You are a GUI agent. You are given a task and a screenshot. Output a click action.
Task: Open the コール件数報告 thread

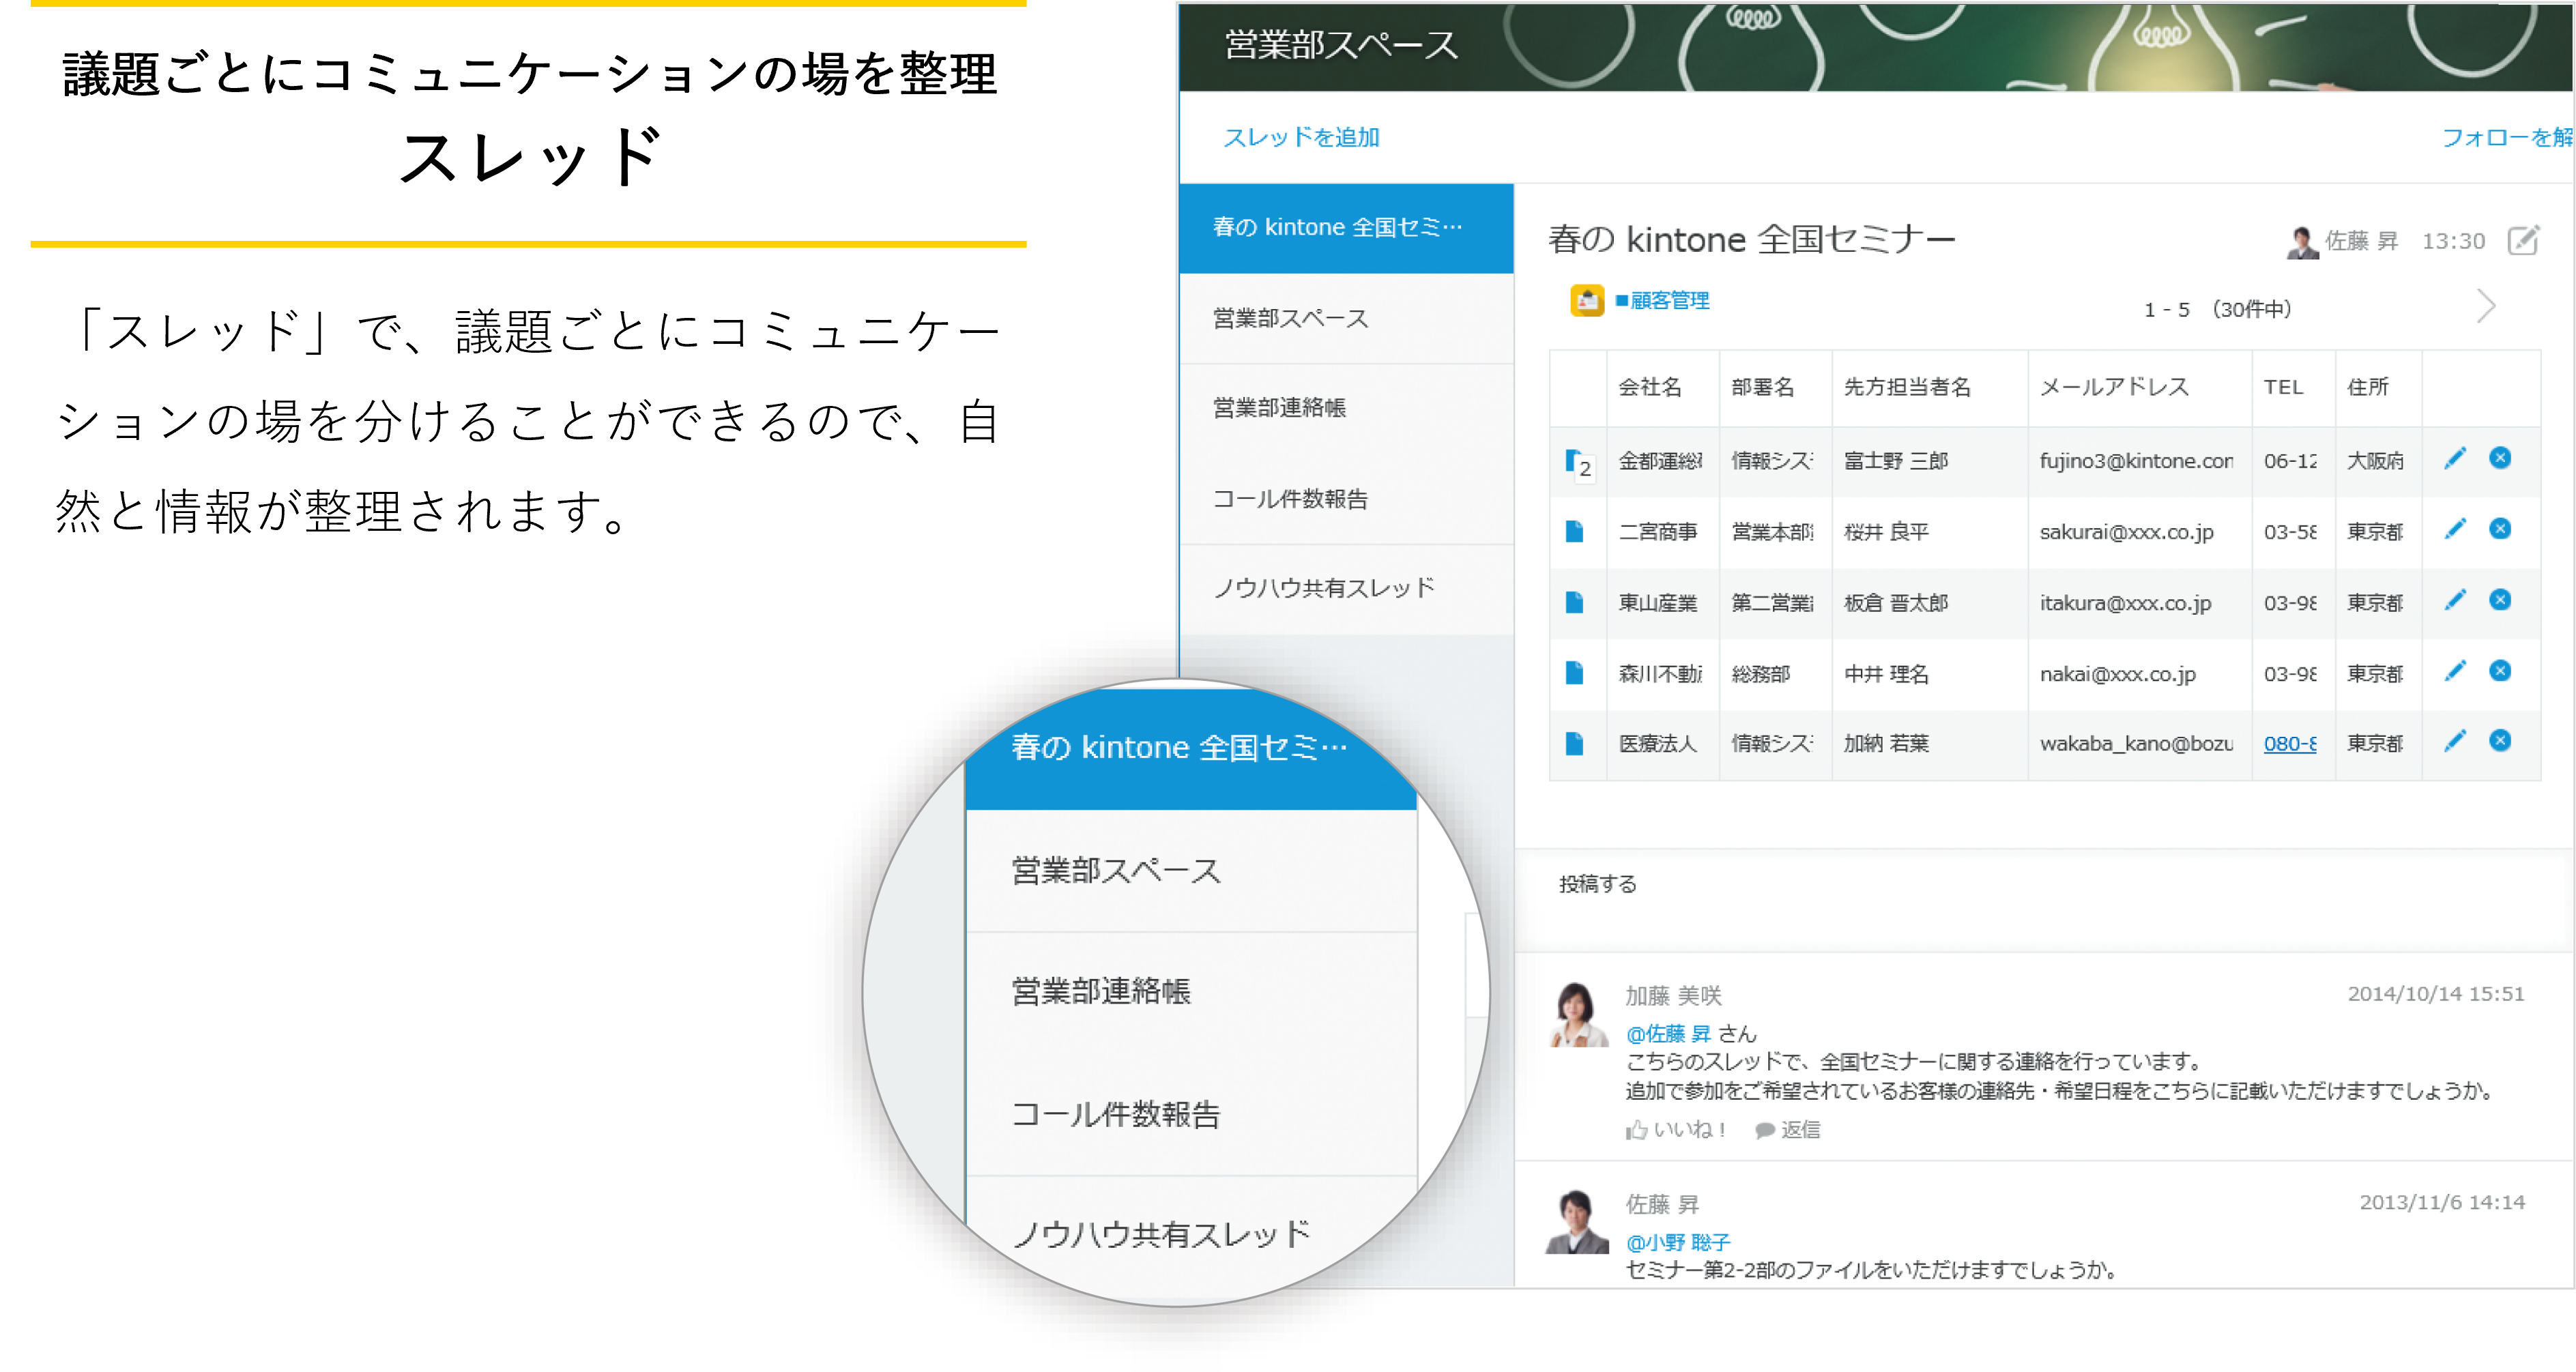point(1290,499)
